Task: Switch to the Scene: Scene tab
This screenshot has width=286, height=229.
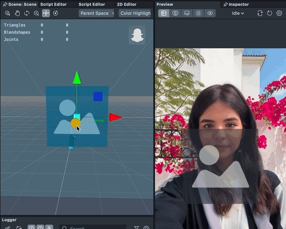Action: click(20, 4)
